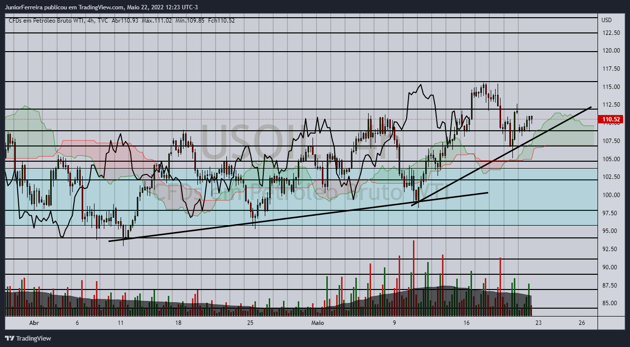The height and width of the screenshot is (347, 630).
Task: Click the 120.00 price axis label
Action: 611,51
